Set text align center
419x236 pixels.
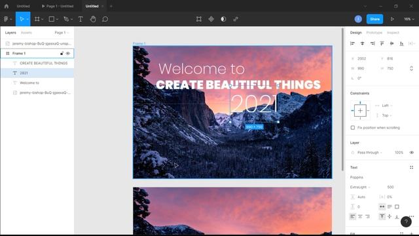pyautogui.click(x=360, y=216)
